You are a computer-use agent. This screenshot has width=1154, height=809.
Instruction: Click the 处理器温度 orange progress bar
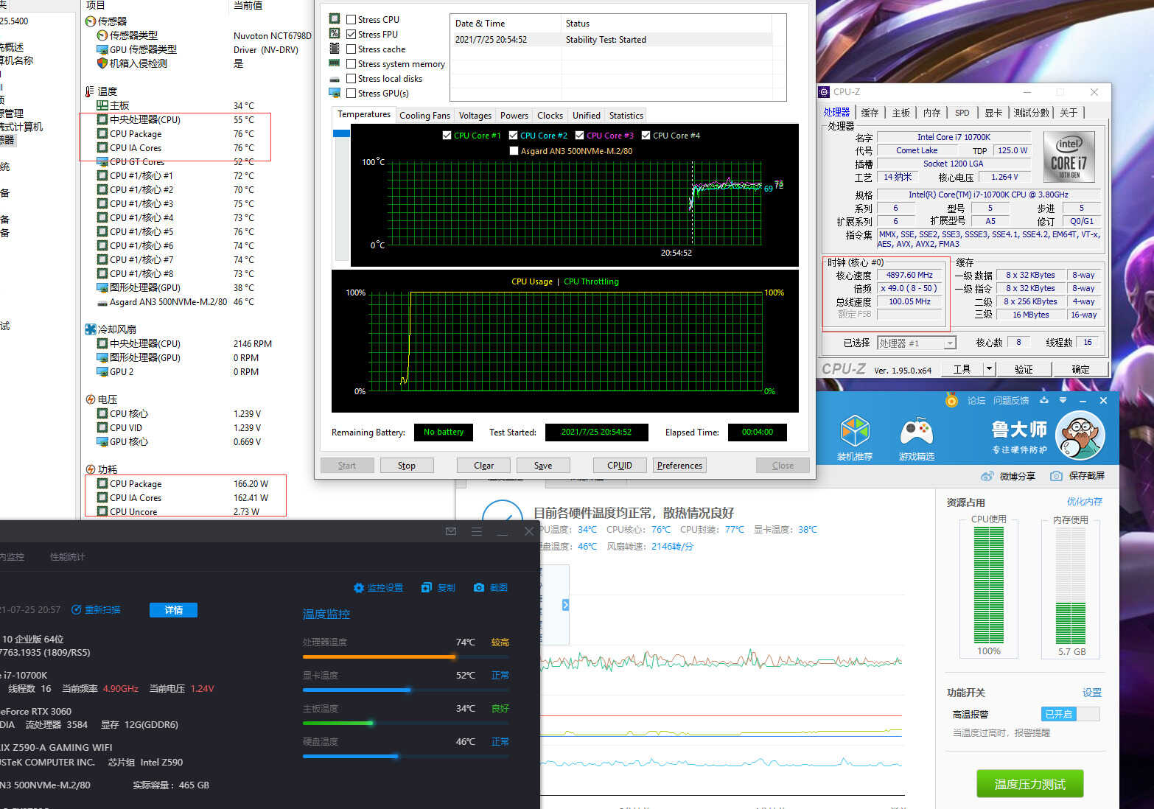[405, 656]
